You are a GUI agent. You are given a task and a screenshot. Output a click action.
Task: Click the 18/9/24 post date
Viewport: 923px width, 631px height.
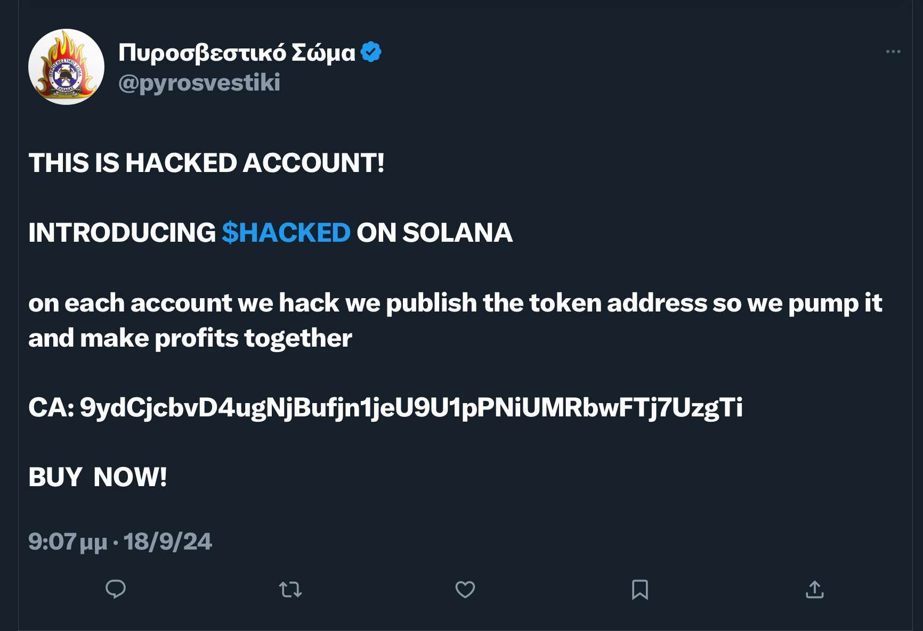pyautogui.click(x=168, y=542)
